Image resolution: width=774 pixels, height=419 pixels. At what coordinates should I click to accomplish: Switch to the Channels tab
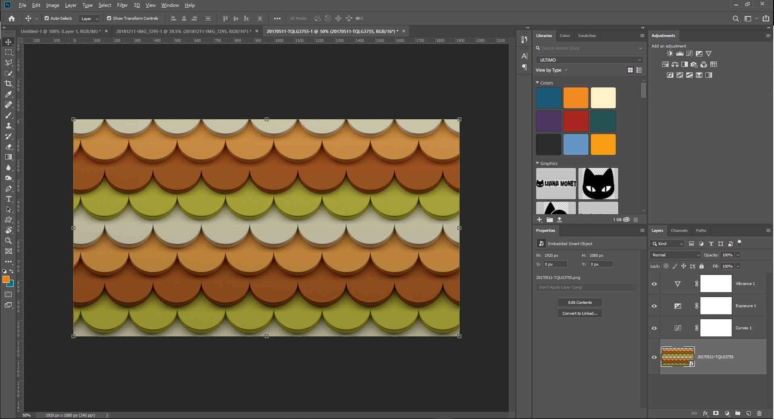(679, 230)
